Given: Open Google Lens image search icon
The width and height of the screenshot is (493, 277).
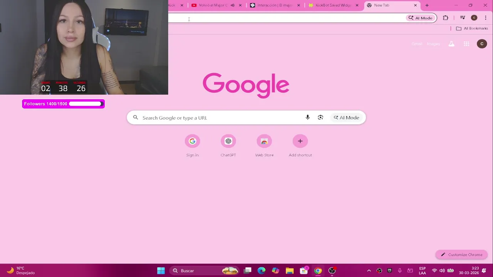Looking at the screenshot, I should pyautogui.click(x=320, y=117).
